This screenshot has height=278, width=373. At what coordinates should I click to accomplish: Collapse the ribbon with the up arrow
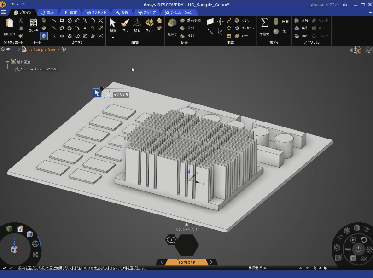point(370,12)
